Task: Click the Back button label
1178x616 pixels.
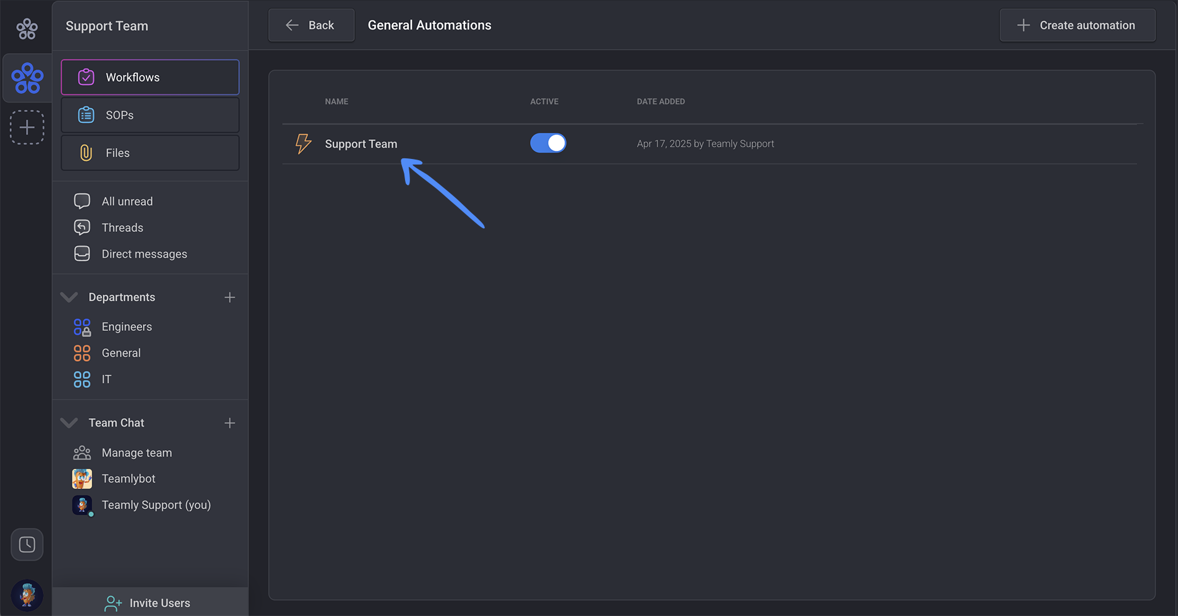Action: [321, 25]
